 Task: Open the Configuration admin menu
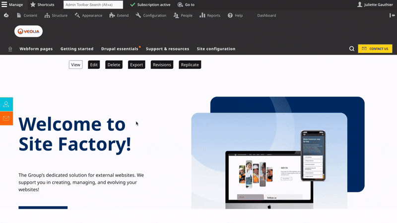tap(151, 15)
